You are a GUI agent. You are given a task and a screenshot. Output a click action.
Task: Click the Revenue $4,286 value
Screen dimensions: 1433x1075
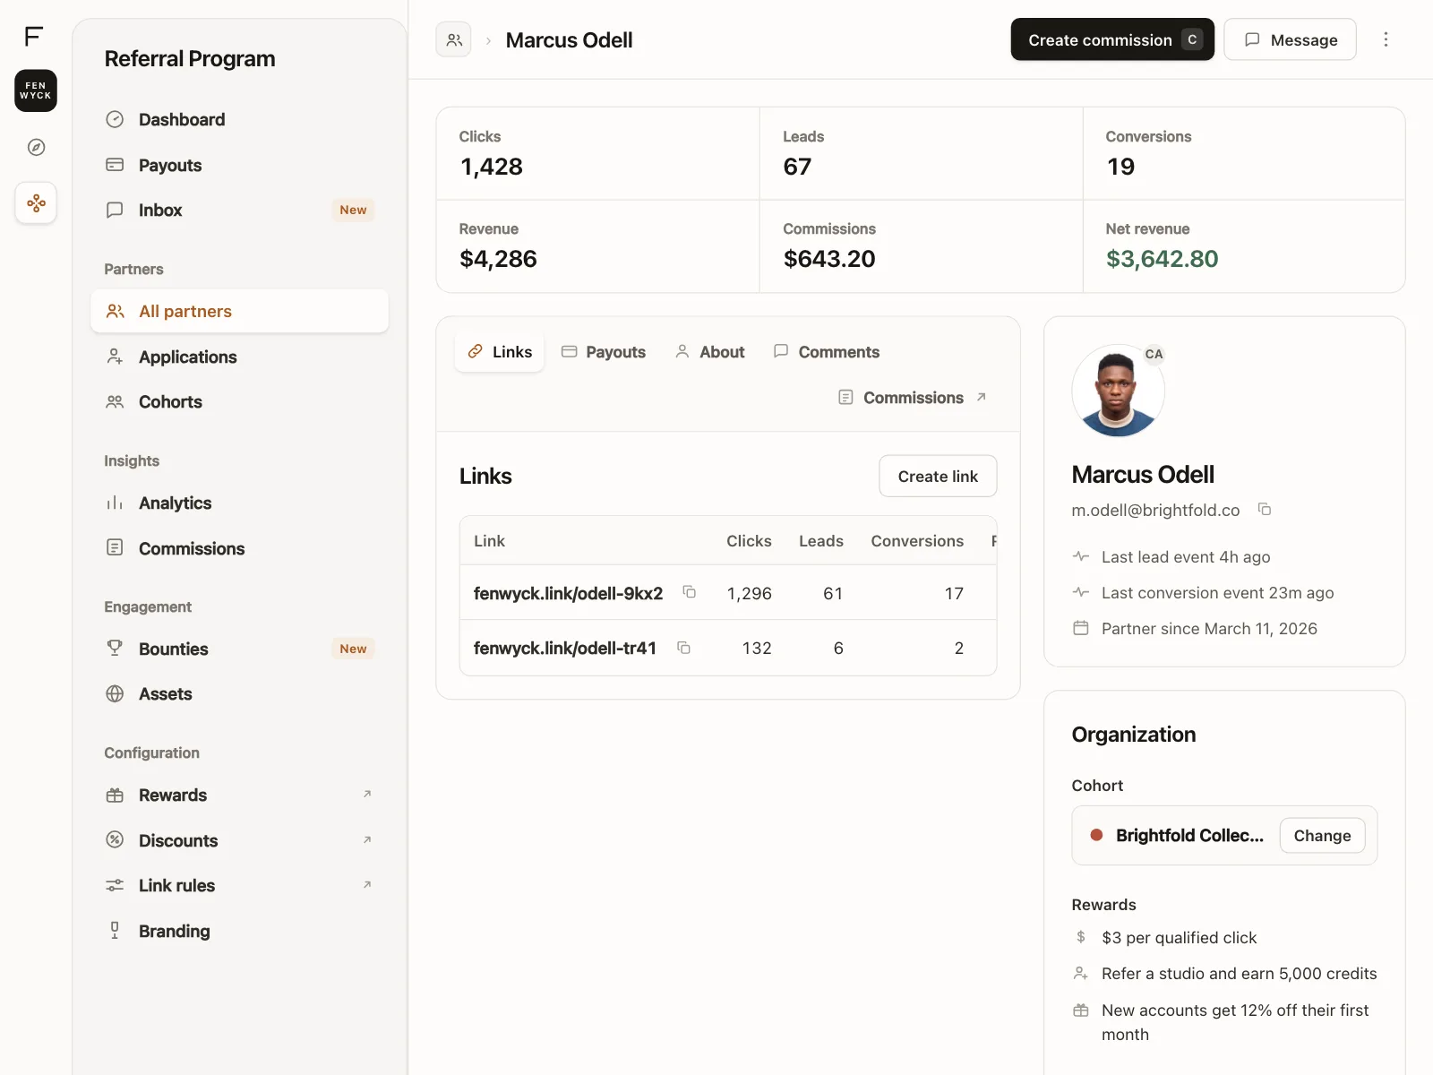(x=498, y=259)
